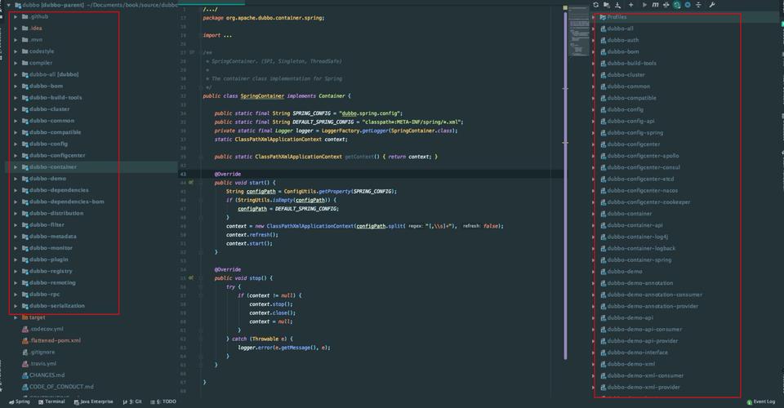Expand the dubbo-demo-api Maven module
Screen dimensions: 784x408
click(x=595, y=318)
